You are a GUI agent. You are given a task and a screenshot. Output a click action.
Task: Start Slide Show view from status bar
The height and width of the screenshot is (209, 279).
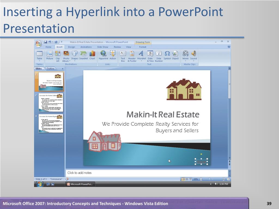[x=190, y=179]
